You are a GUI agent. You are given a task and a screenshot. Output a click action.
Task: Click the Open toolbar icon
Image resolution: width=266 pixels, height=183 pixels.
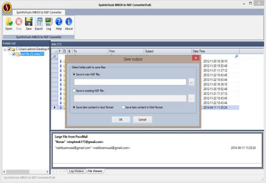tap(9, 24)
